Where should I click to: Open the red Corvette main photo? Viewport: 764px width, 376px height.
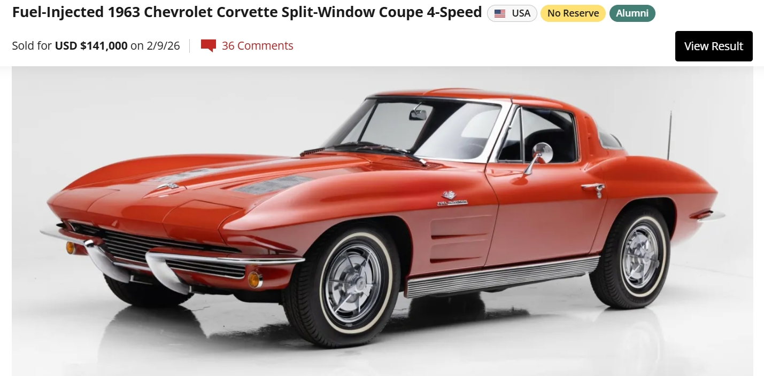pyautogui.click(x=382, y=221)
